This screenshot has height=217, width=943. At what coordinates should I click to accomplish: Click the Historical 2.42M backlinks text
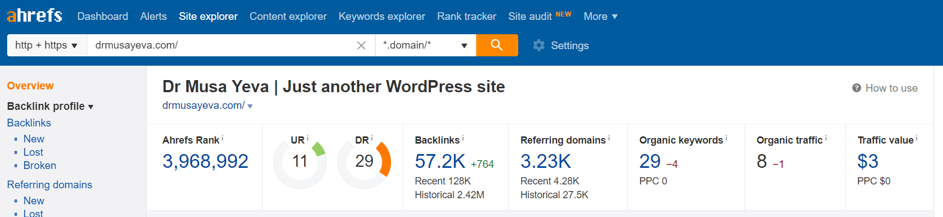450,194
